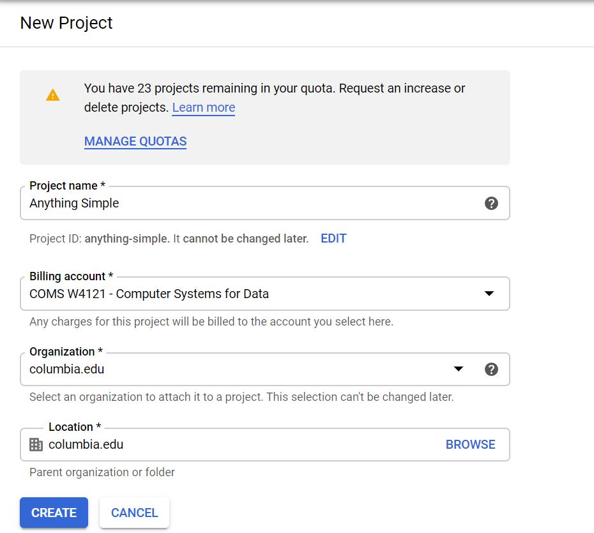Click the Project name help question mark icon
Screen dimensions: 594x533
(491, 204)
